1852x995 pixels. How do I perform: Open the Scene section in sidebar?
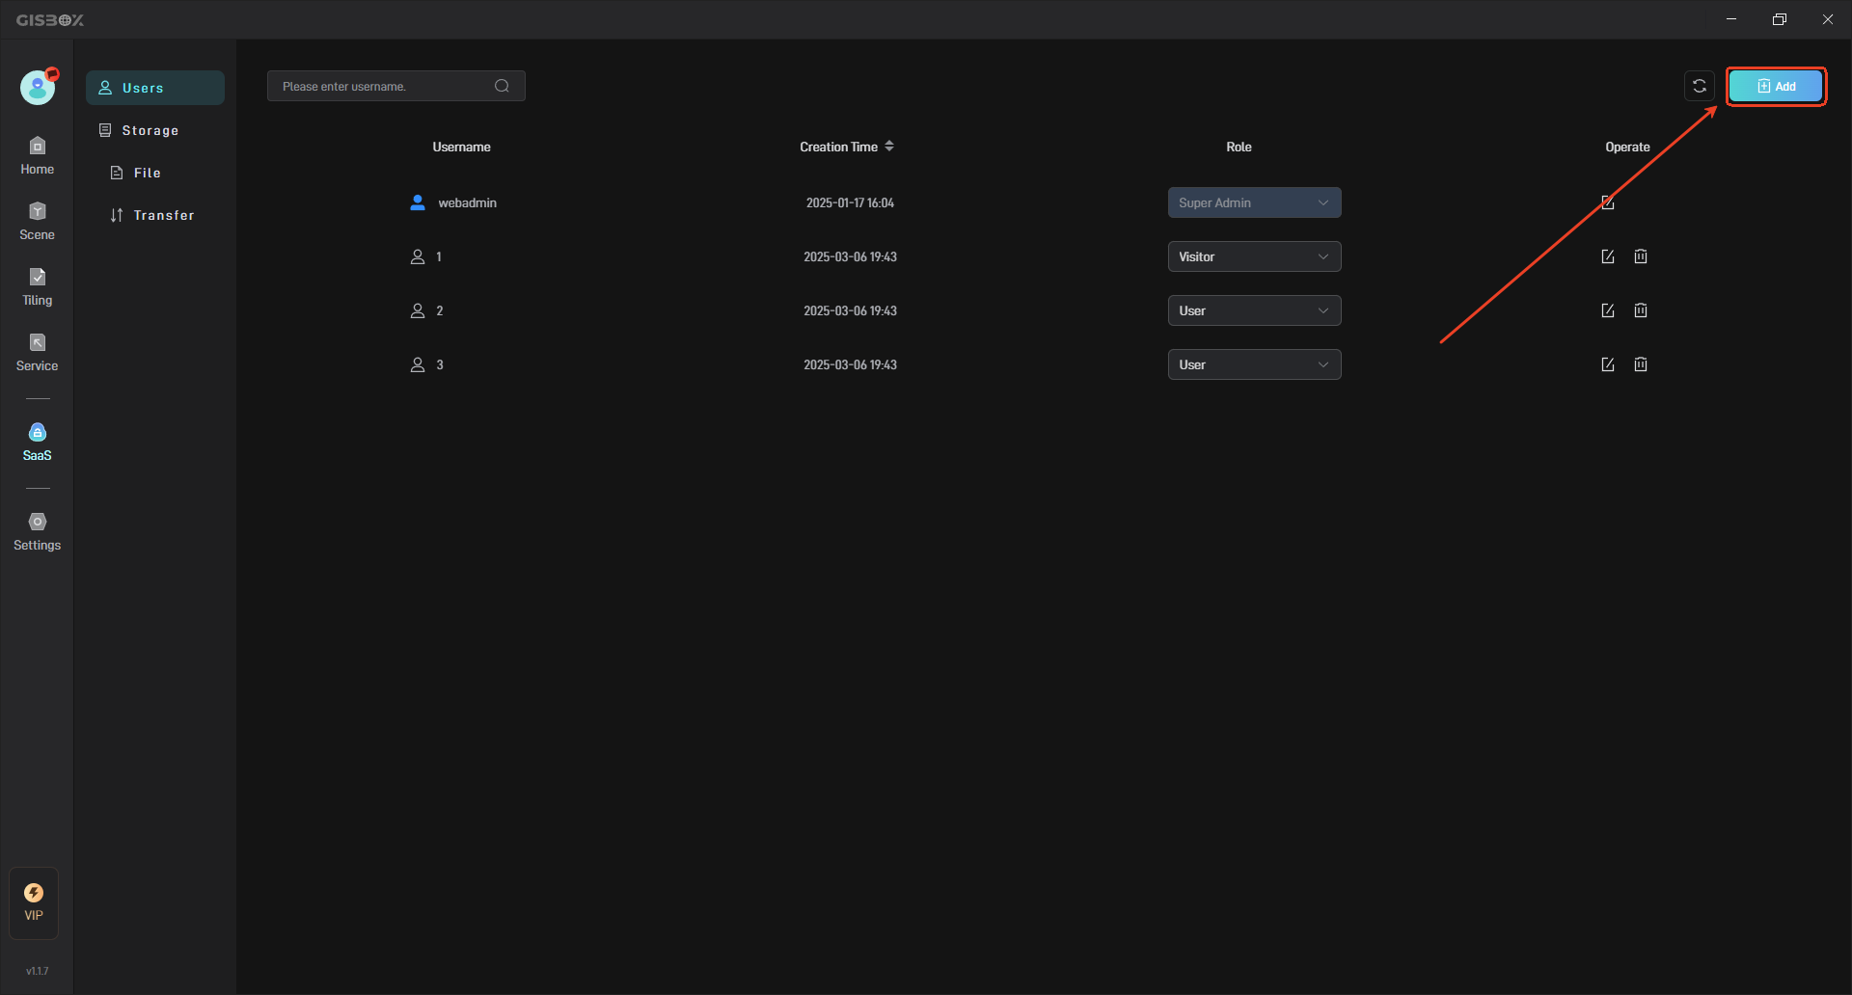point(37,221)
